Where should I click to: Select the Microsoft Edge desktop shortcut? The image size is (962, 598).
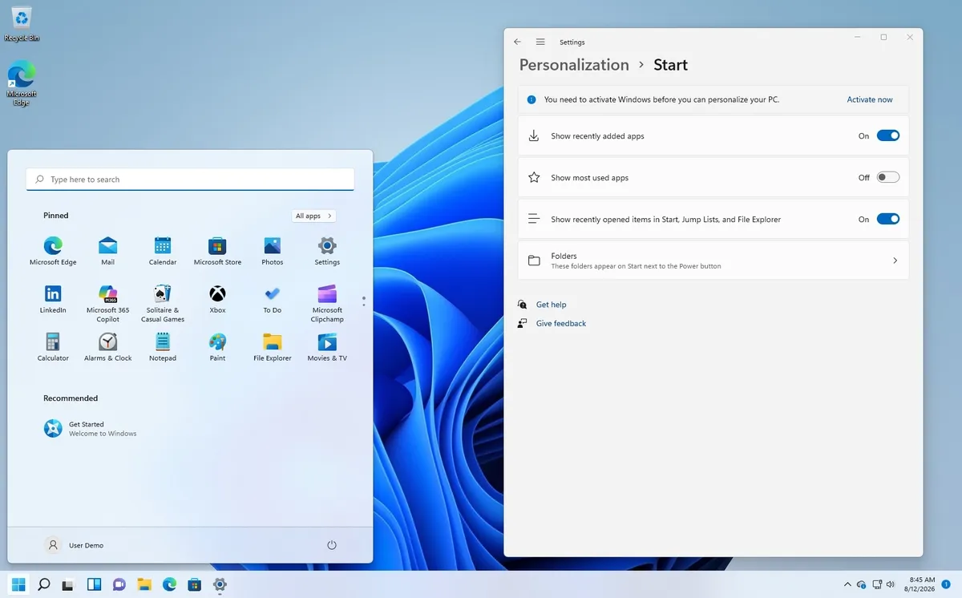pos(22,84)
